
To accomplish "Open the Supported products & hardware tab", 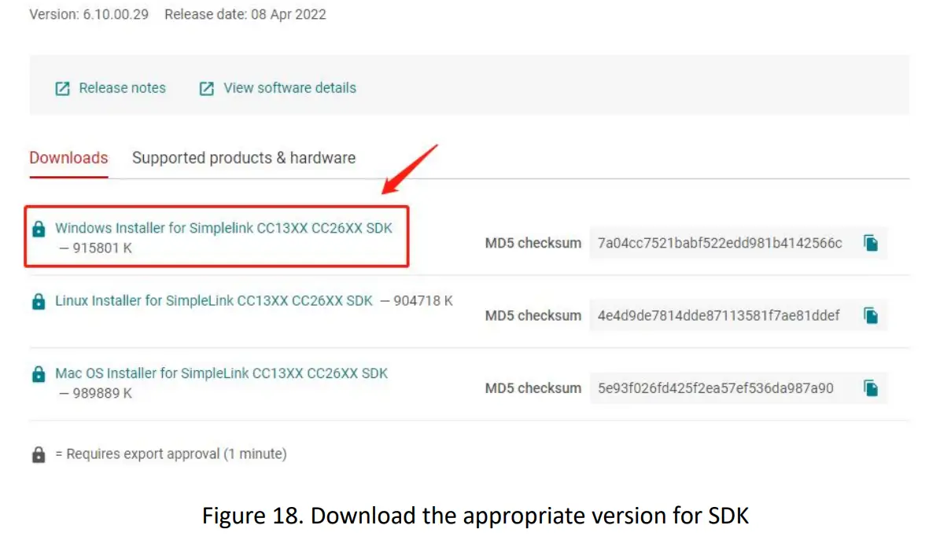I will point(244,158).
